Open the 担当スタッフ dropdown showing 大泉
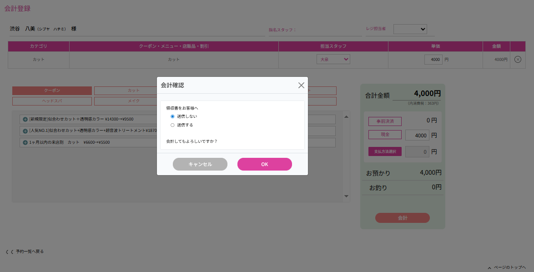The height and width of the screenshot is (272, 534). (x=333, y=59)
